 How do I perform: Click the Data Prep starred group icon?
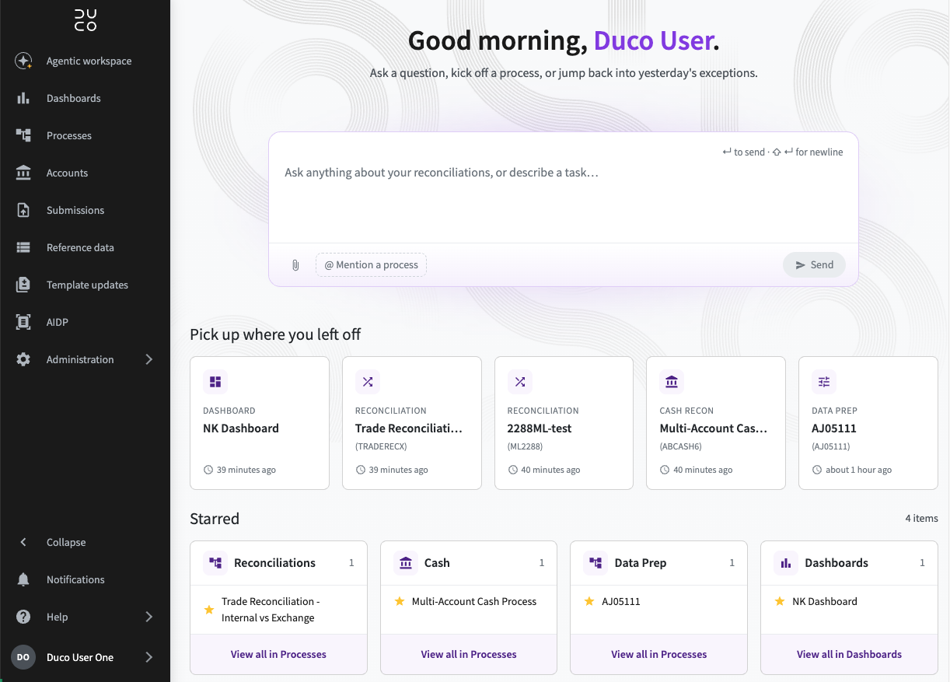tap(595, 563)
